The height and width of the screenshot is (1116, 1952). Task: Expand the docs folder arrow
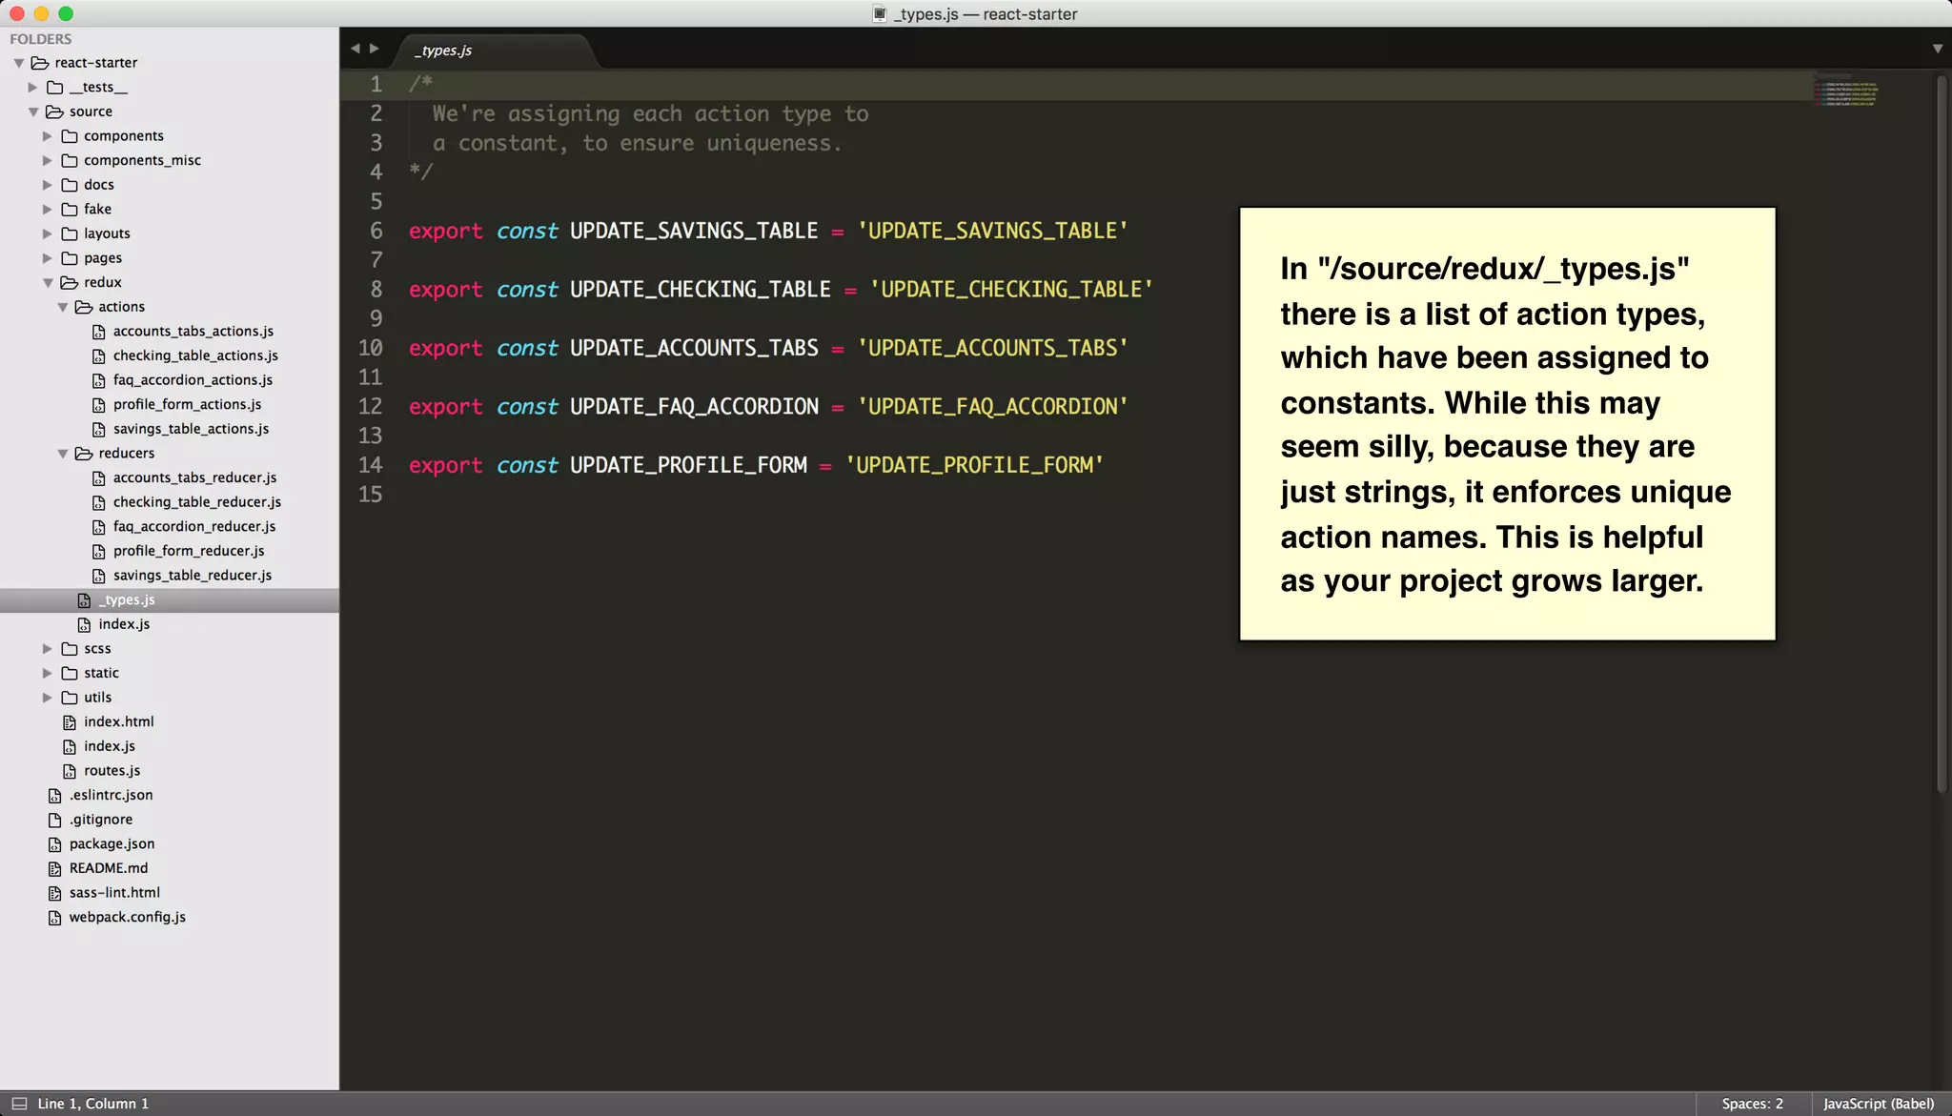(47, 185)
